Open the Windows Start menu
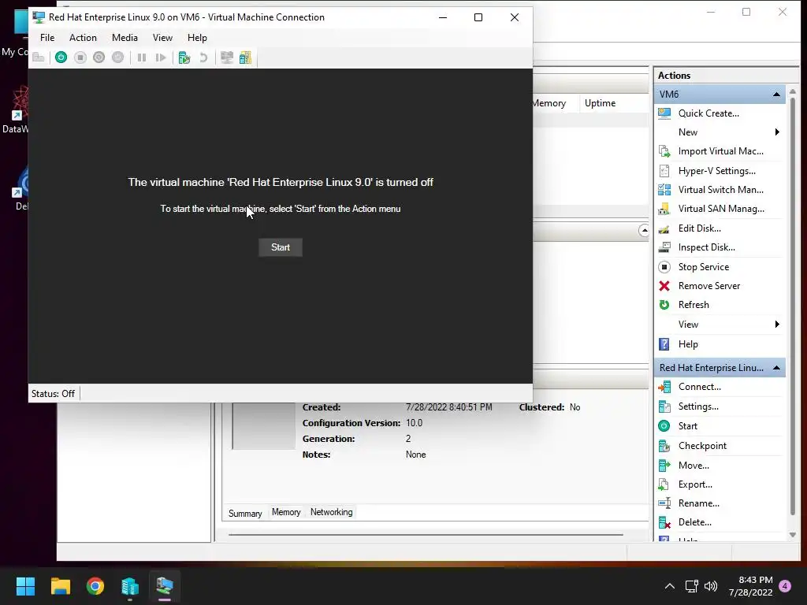 (25, 586)
